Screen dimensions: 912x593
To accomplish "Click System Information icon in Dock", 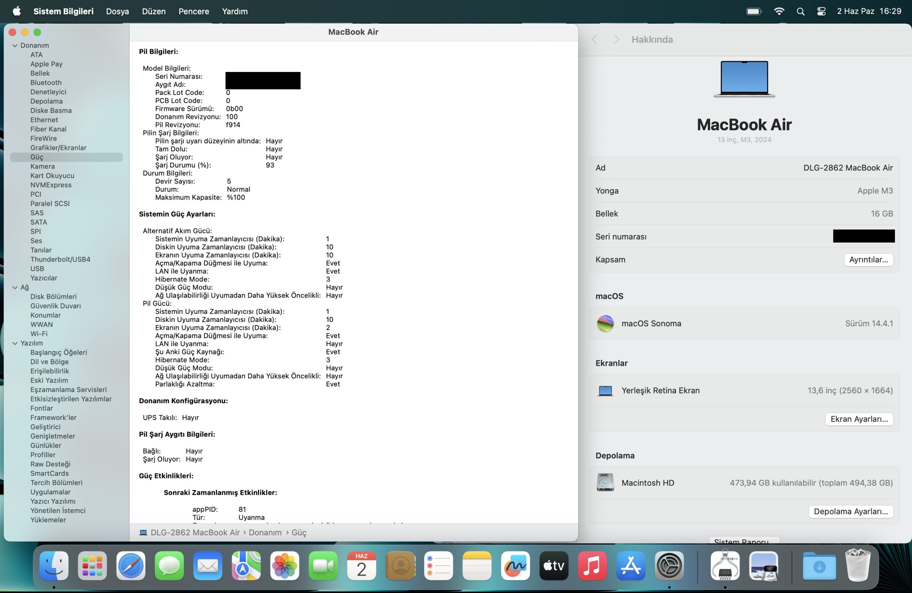I will 725,566.
